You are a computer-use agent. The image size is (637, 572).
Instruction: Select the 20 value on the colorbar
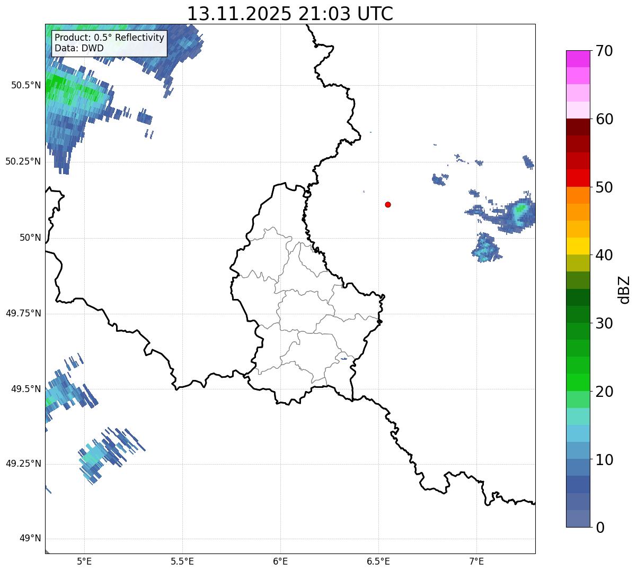tap(605, 392)
